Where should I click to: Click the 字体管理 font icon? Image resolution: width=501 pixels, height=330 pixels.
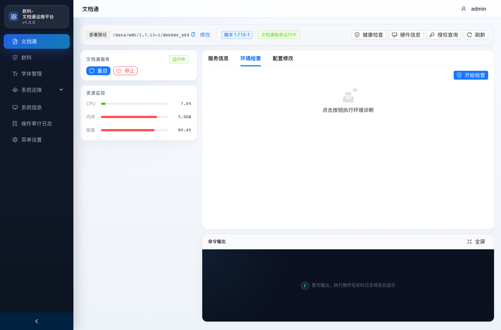click(15, 74)
